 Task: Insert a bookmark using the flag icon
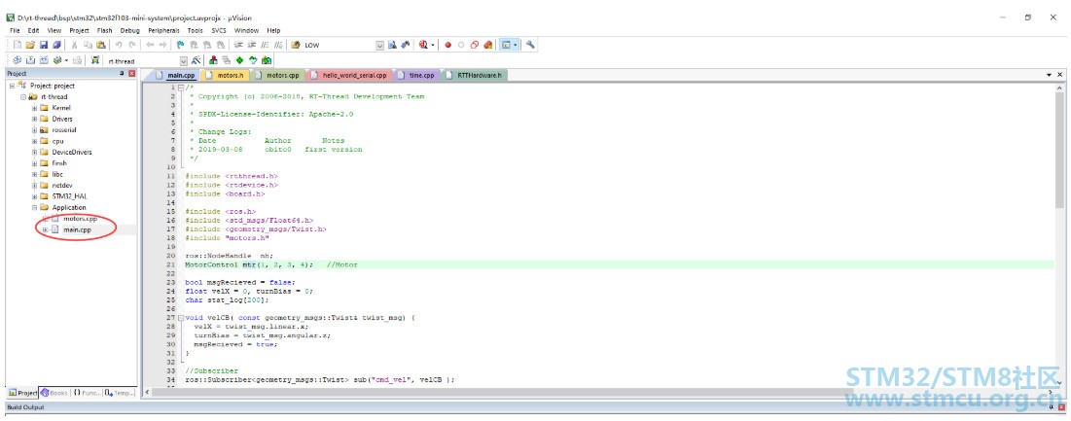click(x=180, y=45)
